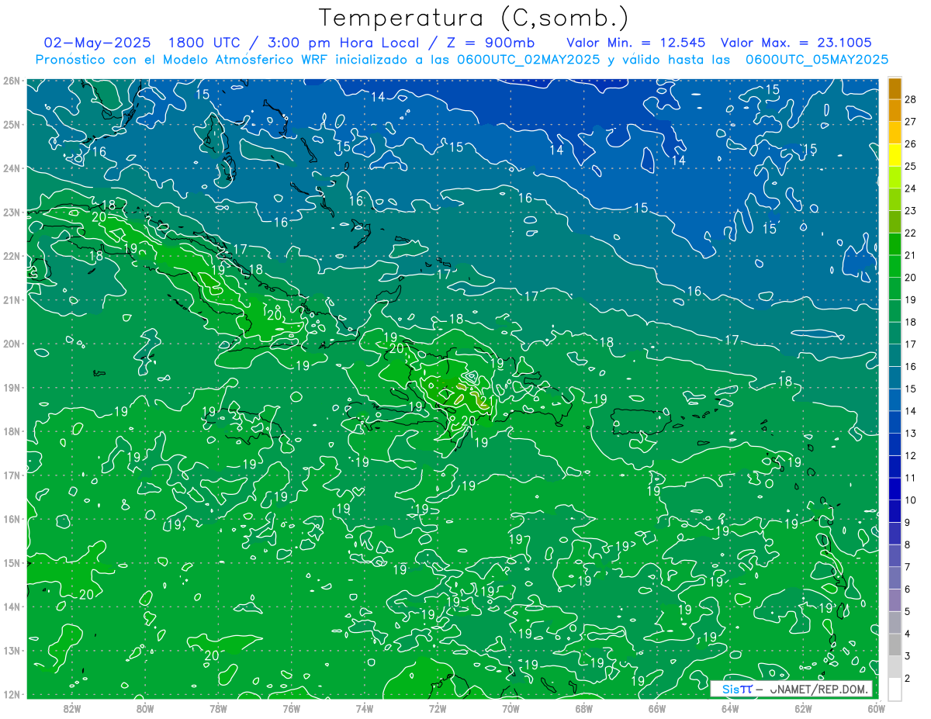Viewport: 931px width, 719px height.
Task: Click the colorbar label 24
Action: coord(911,188)
